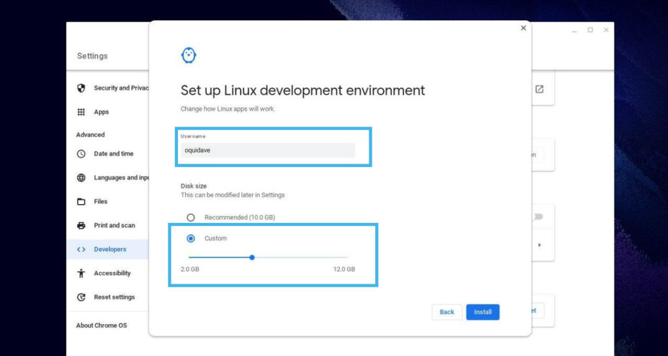Viewport: 668px width, 356px height.
Task: Click the Files folder icon in sidebar
Action: click(x=81, y=201)
